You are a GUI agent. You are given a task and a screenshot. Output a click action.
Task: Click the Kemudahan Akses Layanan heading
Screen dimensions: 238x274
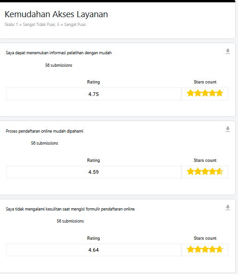pyautogui.click(x=56, y=14)
